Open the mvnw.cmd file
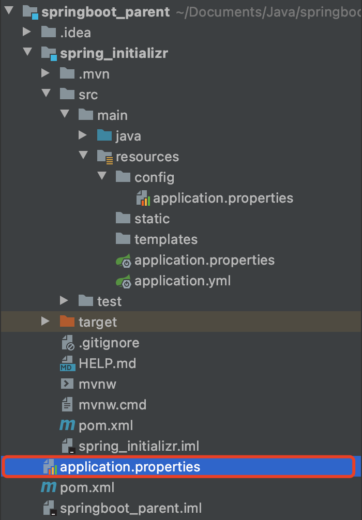The image size is (362, 520). [x=113, y=405]
